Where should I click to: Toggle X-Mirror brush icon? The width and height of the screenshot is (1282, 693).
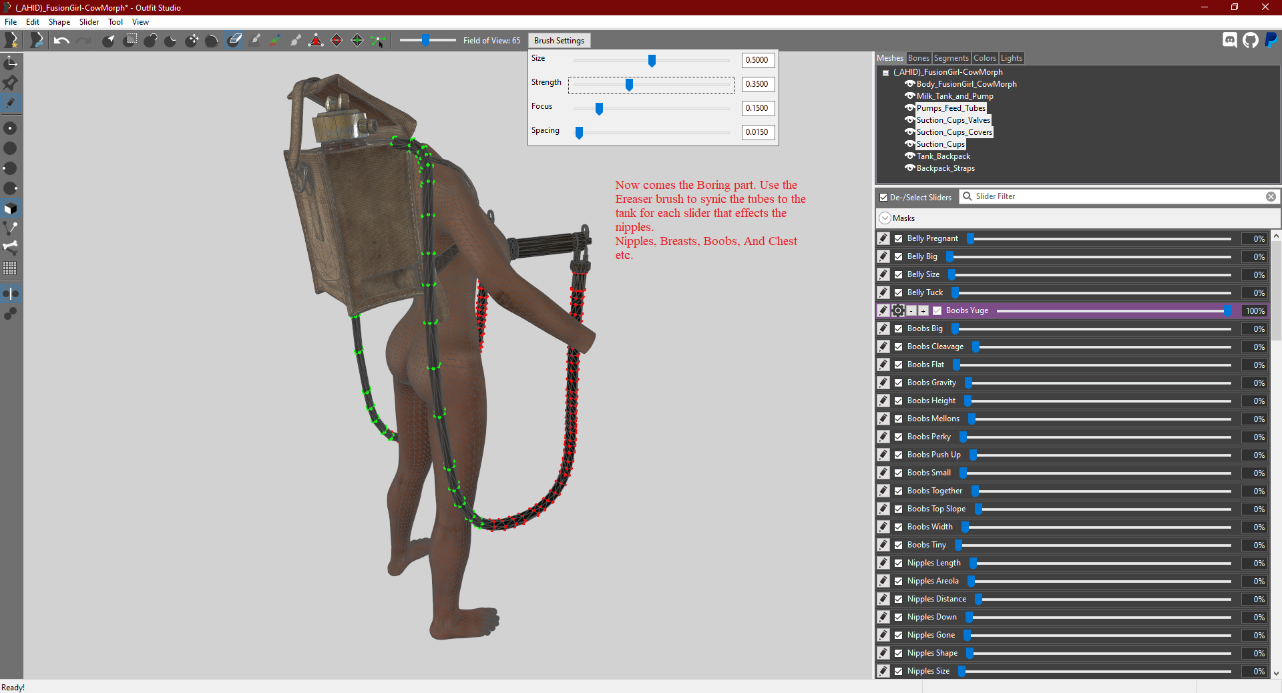click(11, 294)
